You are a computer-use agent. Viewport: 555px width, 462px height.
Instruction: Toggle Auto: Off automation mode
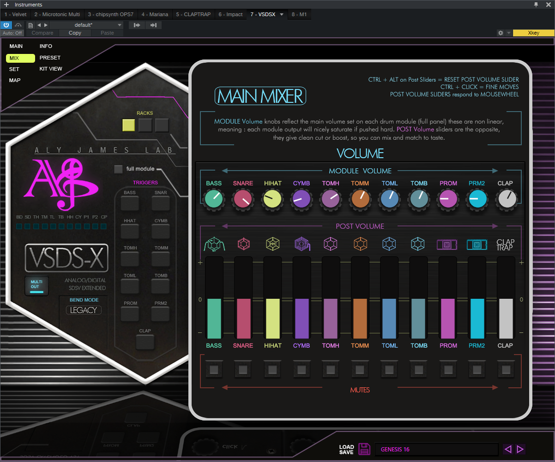[12, 33]
